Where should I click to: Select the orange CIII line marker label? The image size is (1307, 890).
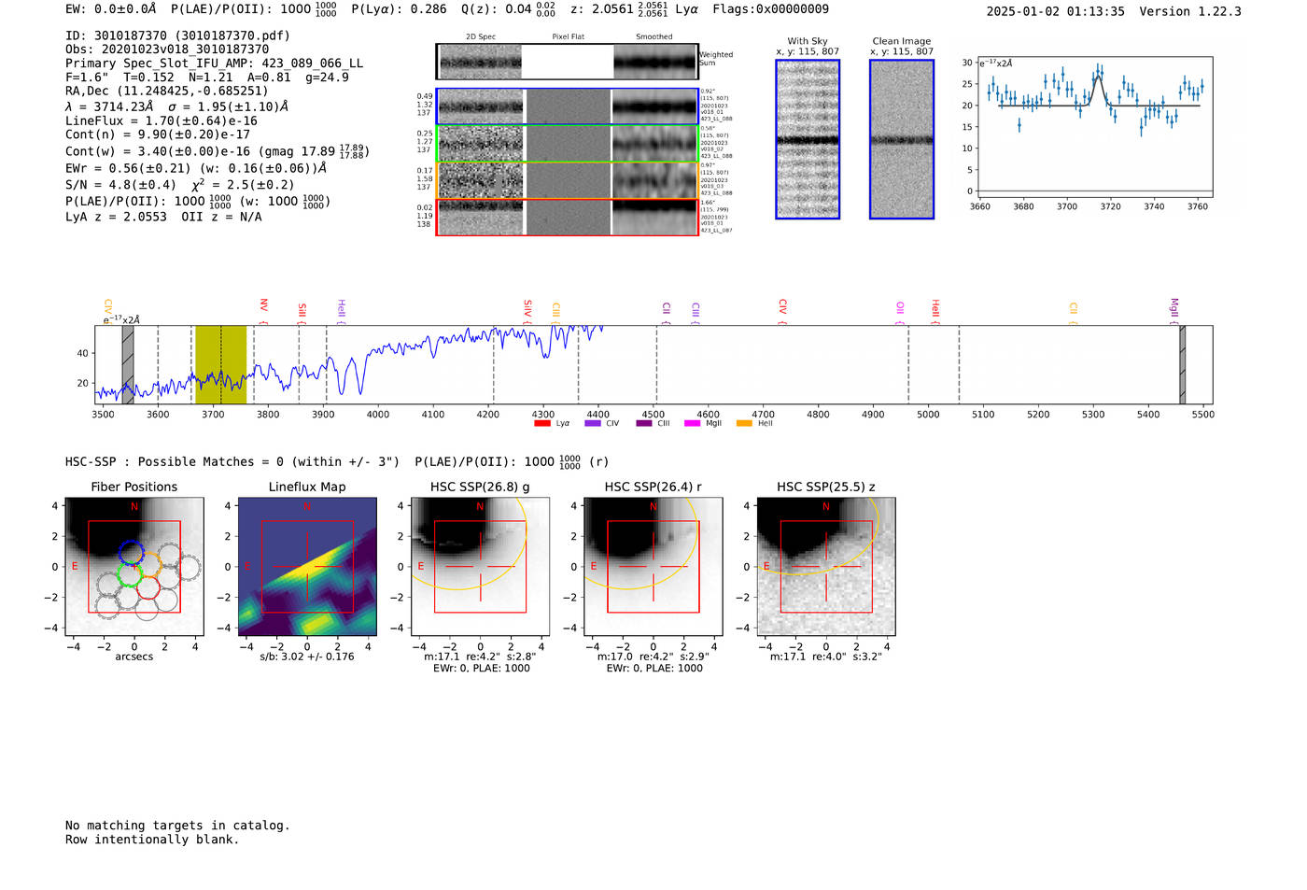[556, 310]
